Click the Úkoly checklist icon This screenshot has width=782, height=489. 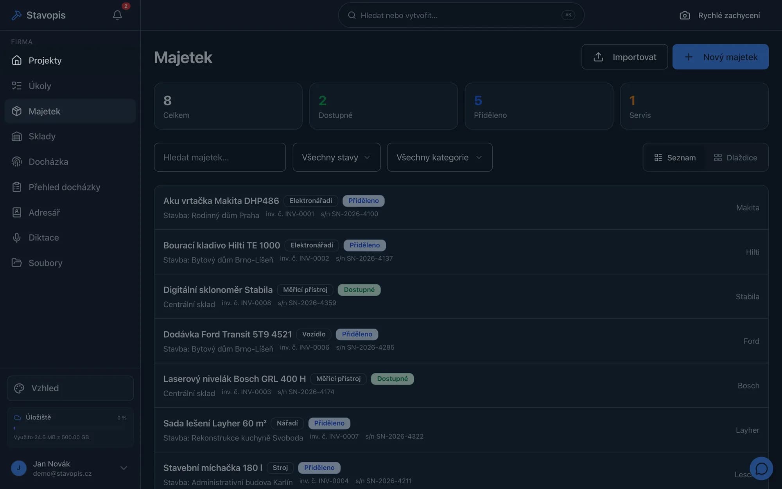16,86
